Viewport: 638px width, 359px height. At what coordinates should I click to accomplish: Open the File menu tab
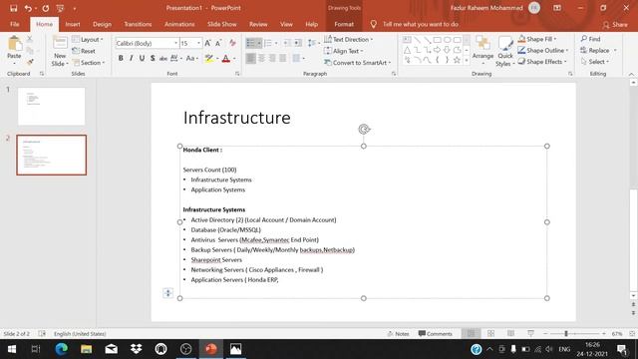(x=15, y=24)
